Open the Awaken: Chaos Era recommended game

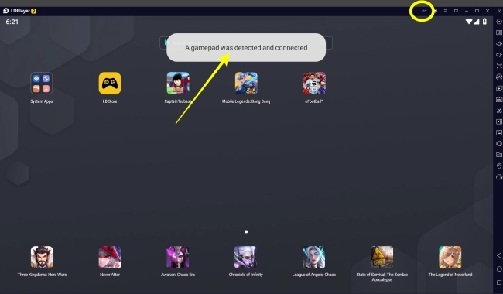tap(178, 257)
